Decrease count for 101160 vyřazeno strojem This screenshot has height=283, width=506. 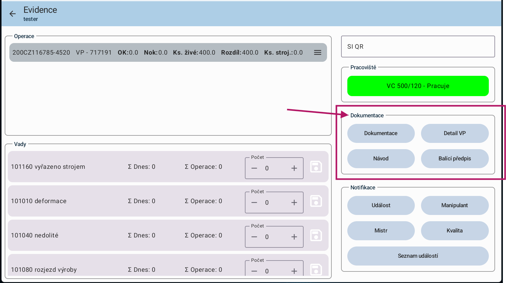(254, 168)
